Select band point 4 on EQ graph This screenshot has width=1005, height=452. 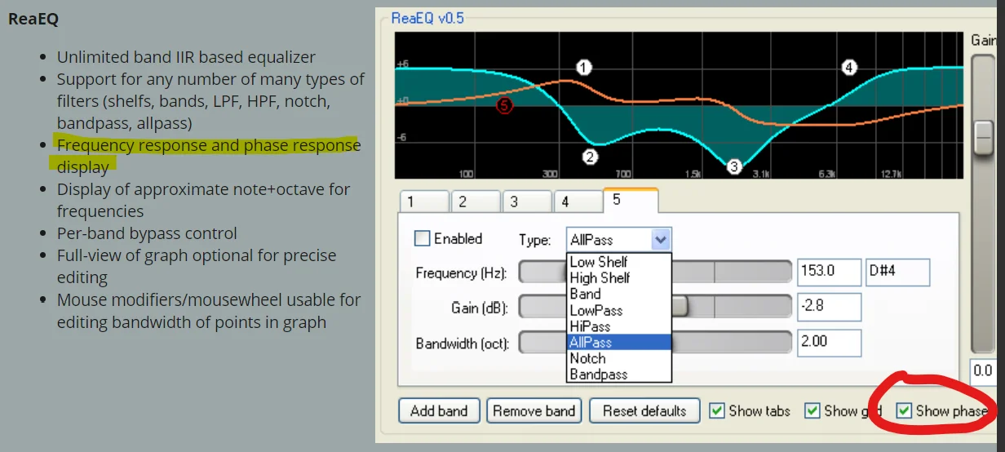click(x=849, y=68)
